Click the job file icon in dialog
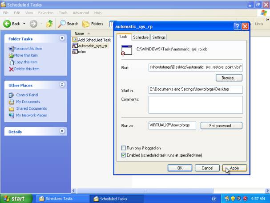This screenshot has height=203, width=270. click(x=127, y=50)
